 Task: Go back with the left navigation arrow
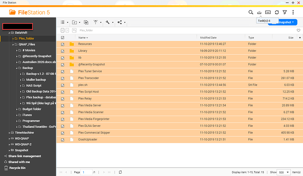coord(62,30)
